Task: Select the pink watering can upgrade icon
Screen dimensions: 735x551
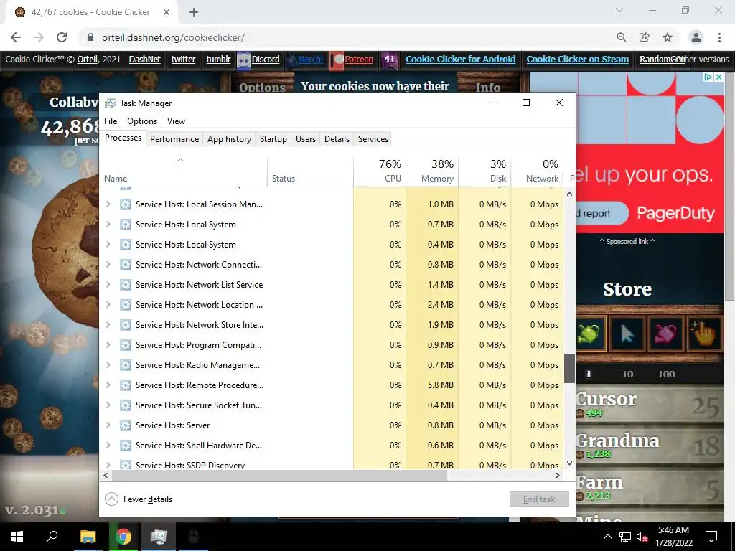Action: 665,334
